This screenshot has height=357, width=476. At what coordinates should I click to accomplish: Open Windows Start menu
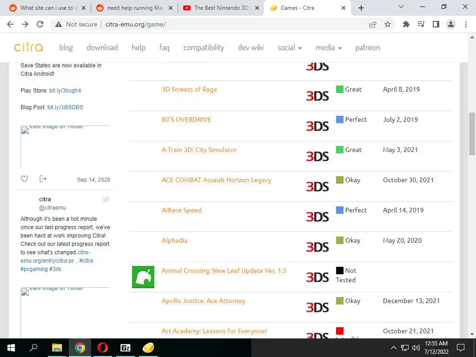11,348
